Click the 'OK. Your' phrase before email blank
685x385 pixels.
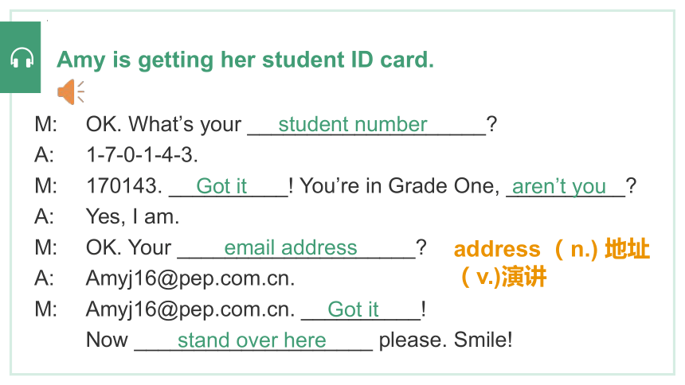128,248
